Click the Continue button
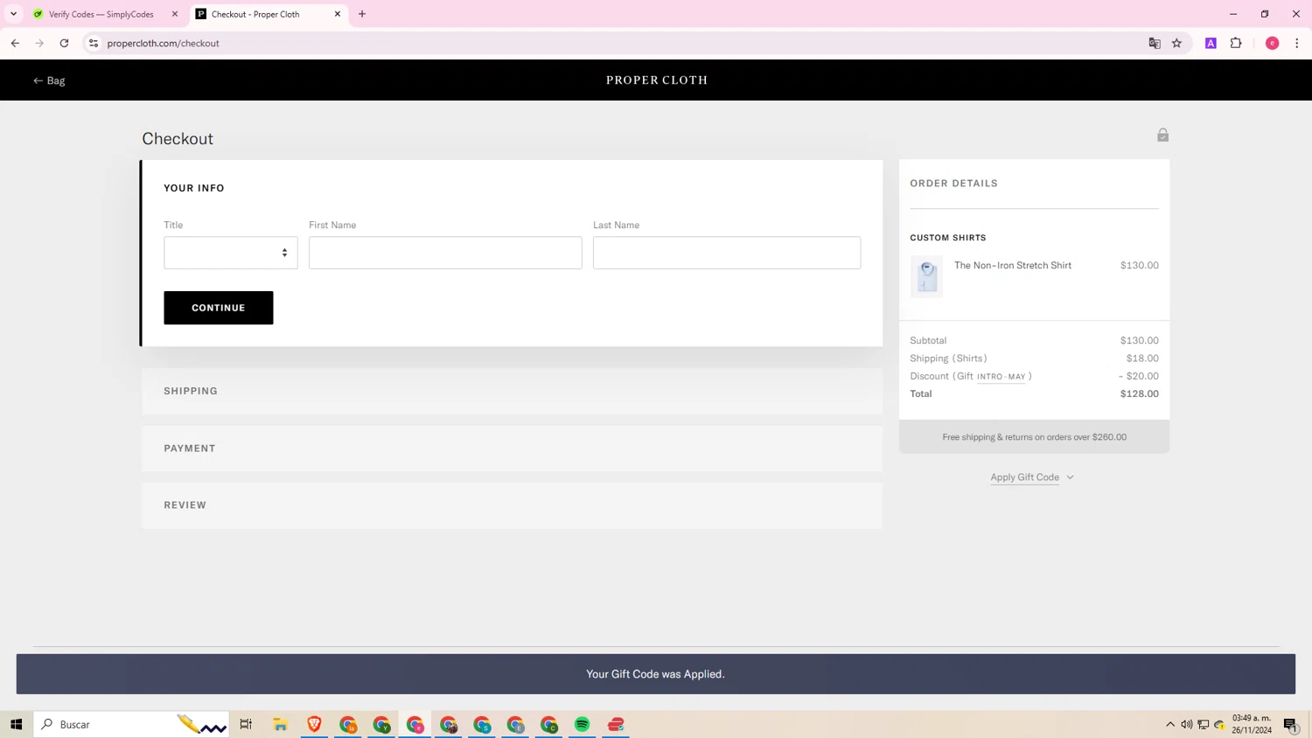The height and width of the screenshot is (738, 1312). click(219, 308)
